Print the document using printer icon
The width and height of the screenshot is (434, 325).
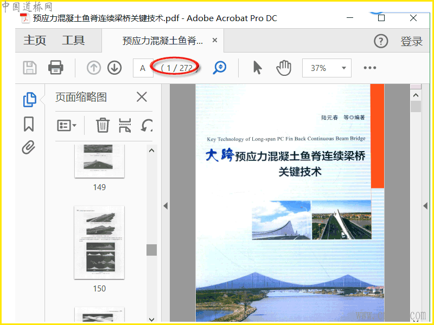[x=56, y=67]
